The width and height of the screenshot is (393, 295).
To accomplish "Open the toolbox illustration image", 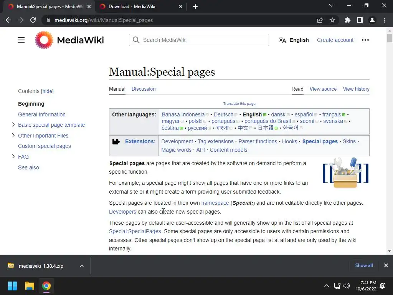I will tap(345, 172).
